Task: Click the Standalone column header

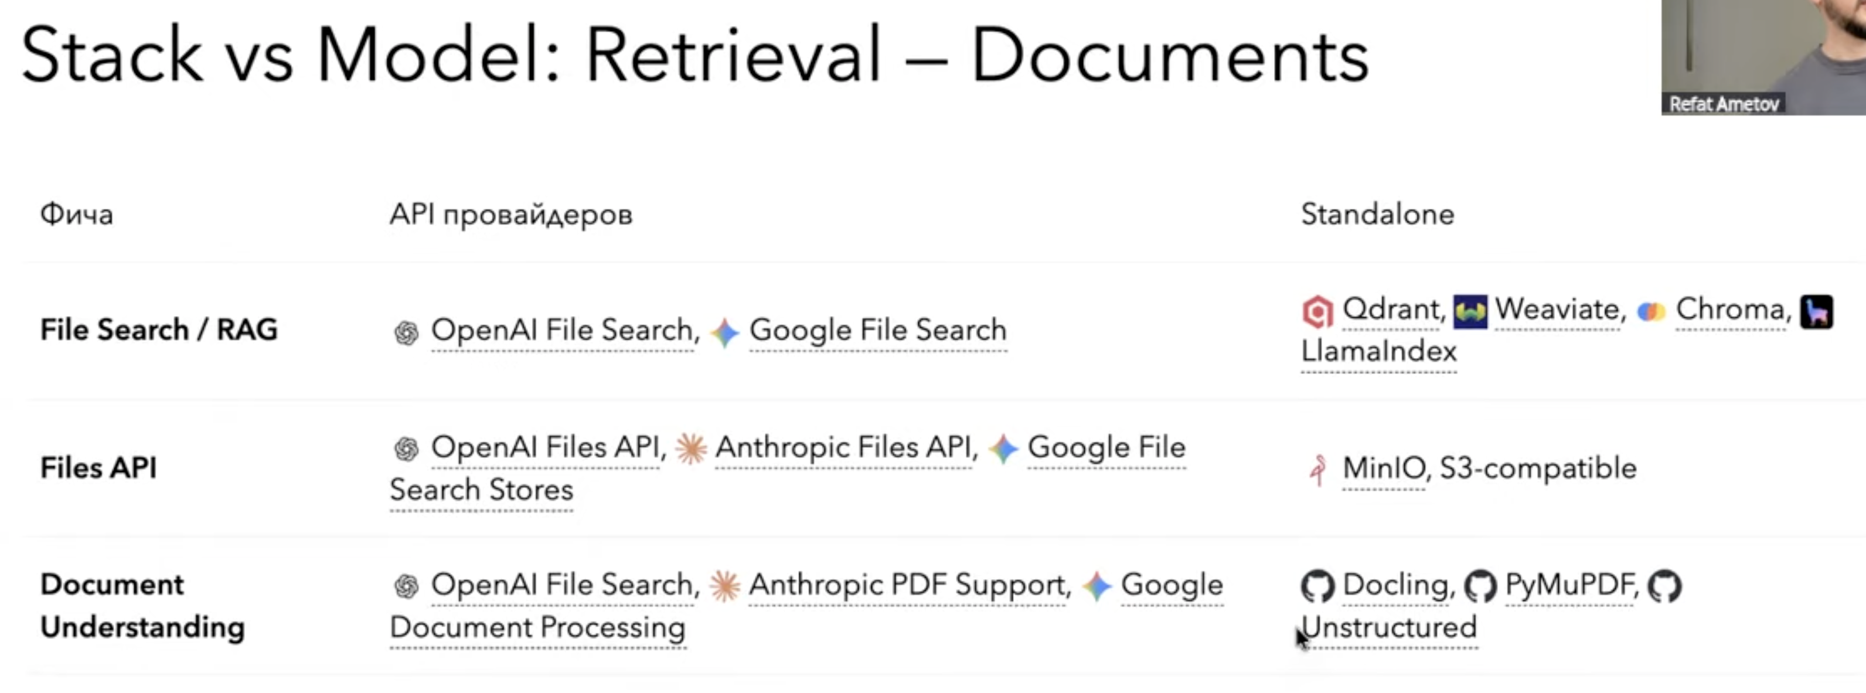Action: point(1377,215)
